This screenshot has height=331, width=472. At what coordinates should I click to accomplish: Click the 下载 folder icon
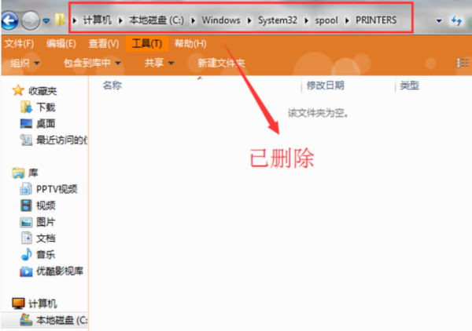pyautogui.click(x=26, y=107)
